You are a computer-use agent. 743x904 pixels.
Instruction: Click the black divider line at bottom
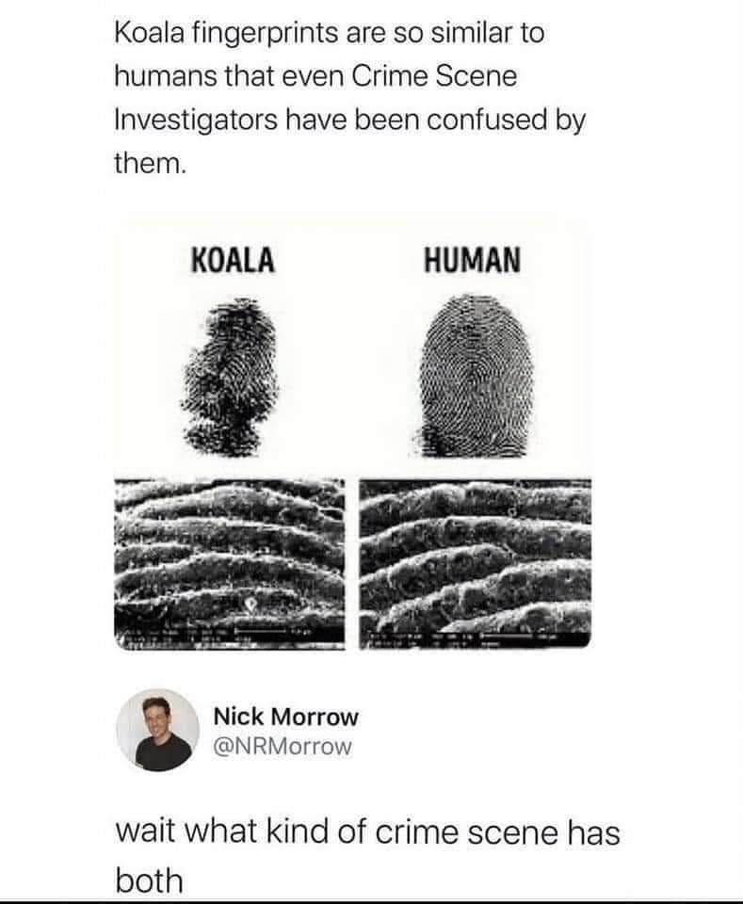click(371, 901)
